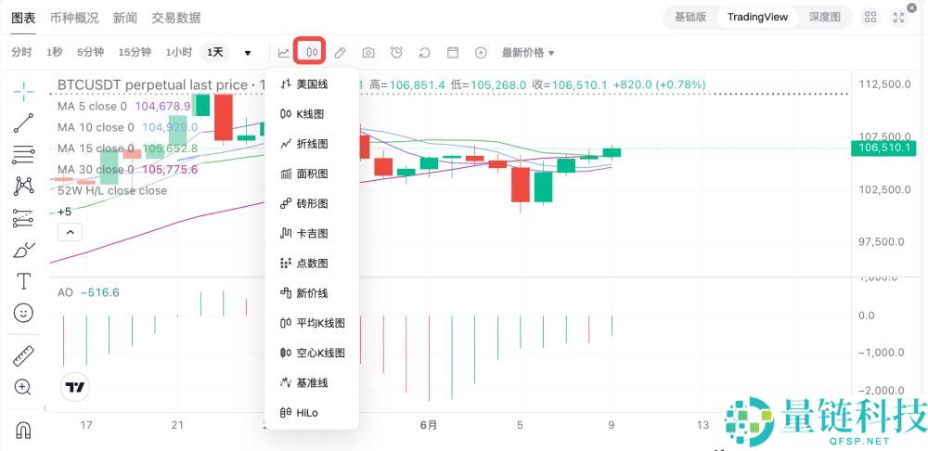Image resolution: width=928 pixels, height=451 pixels.
Task: Open the grid layout icon
Action: point(870,17)
